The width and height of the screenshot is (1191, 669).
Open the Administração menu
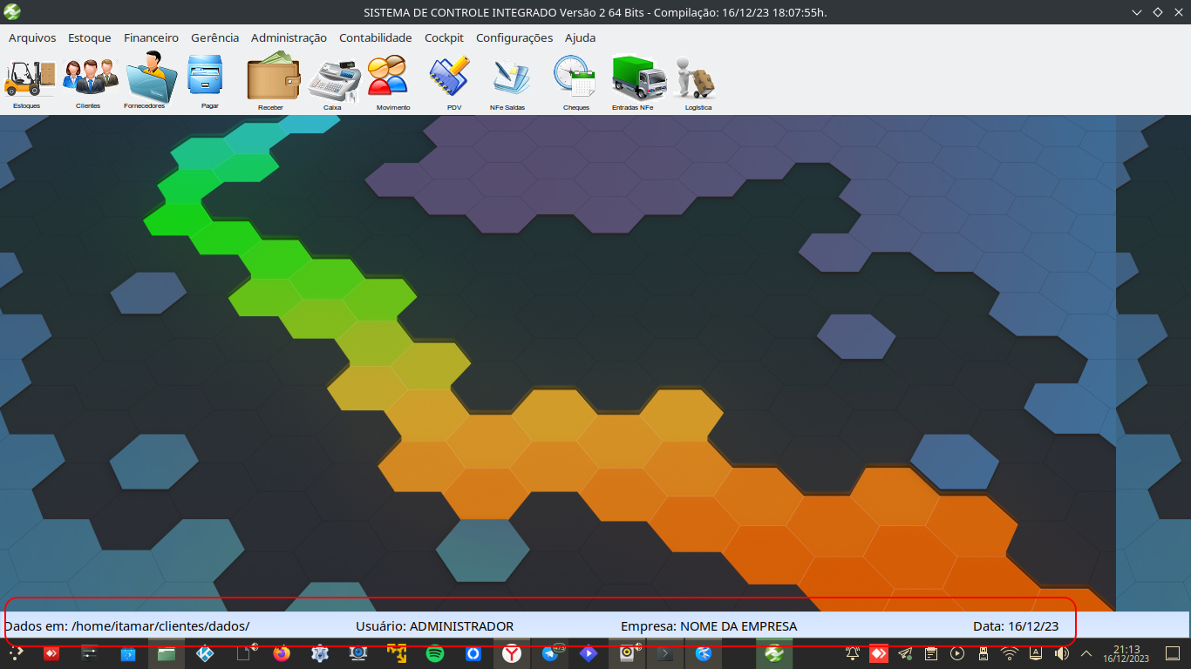289,37
